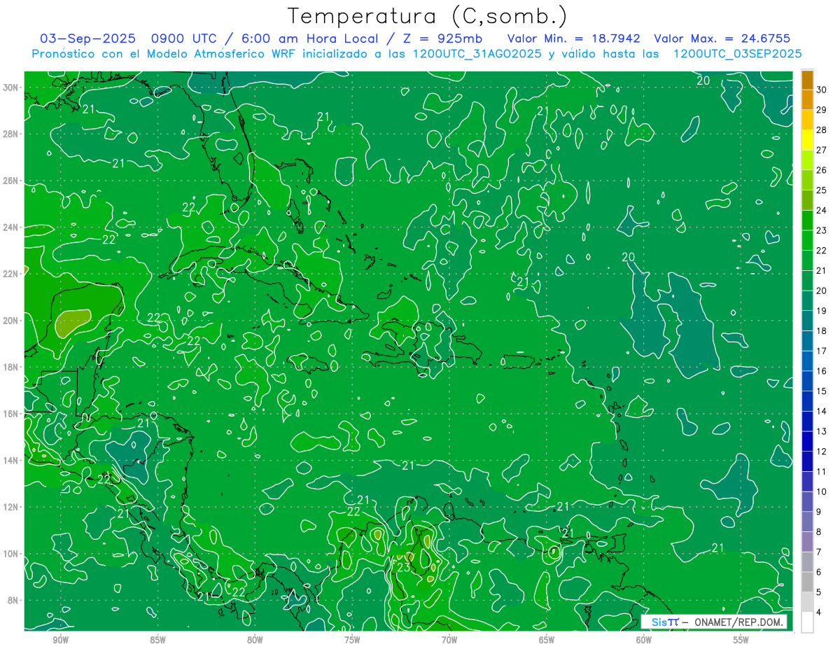Click the "ONAMET/REP.DOM." credit label
Viewport: 840px width, 649px height.
coord(739,622)
